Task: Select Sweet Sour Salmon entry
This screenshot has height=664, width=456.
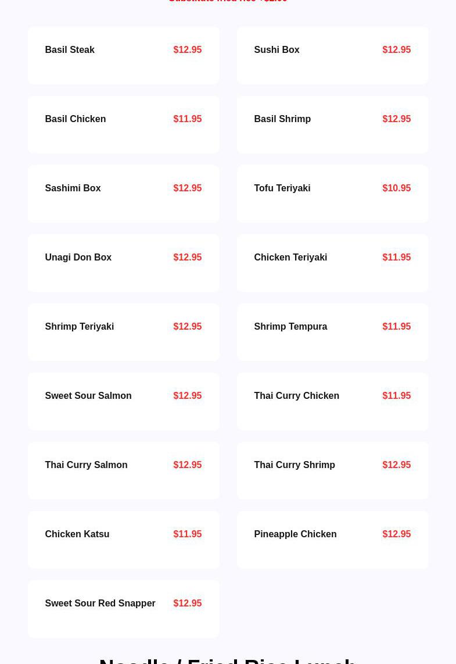Action: tap(124, 401)
